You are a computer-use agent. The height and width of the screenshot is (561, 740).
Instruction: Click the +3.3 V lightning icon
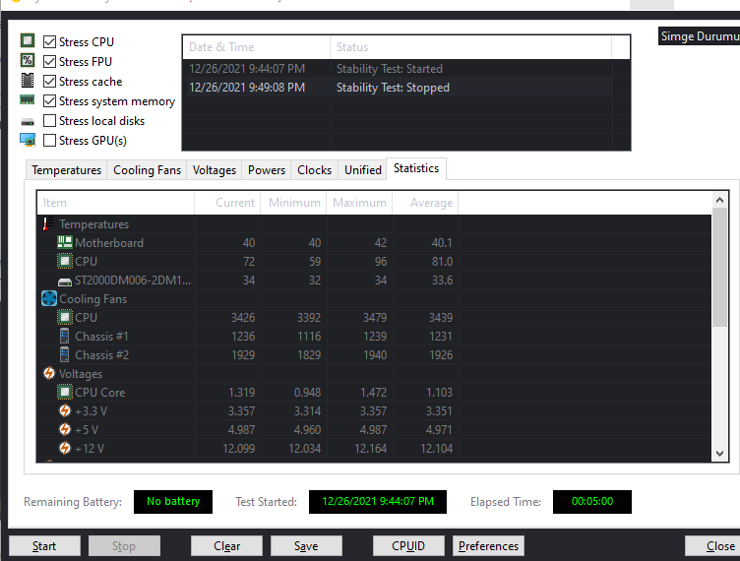[x=65, y=410]
